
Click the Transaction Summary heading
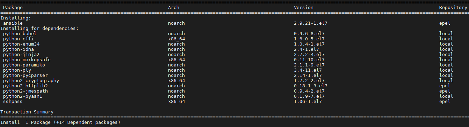click(27, 112)
